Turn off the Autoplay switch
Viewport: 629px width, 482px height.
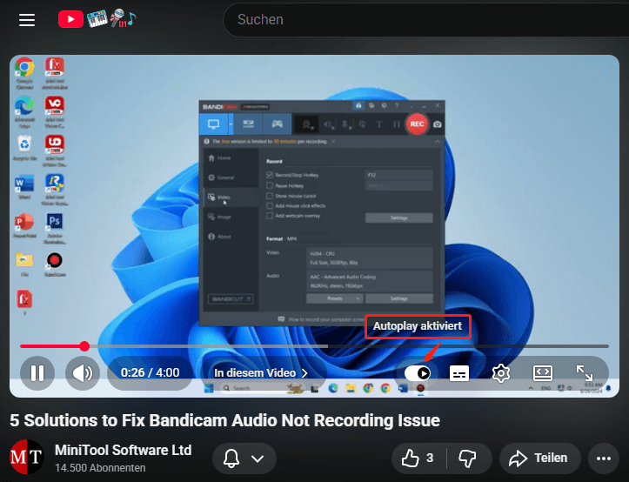(x=418, y=373)
